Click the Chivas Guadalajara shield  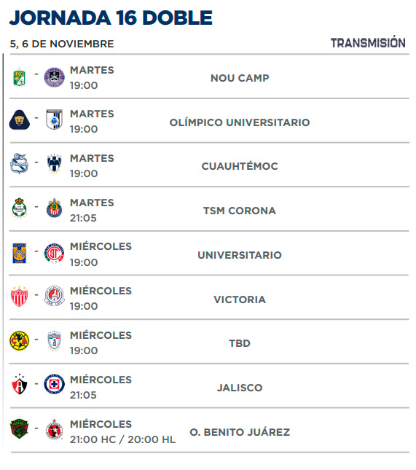(x=54, y=208)
